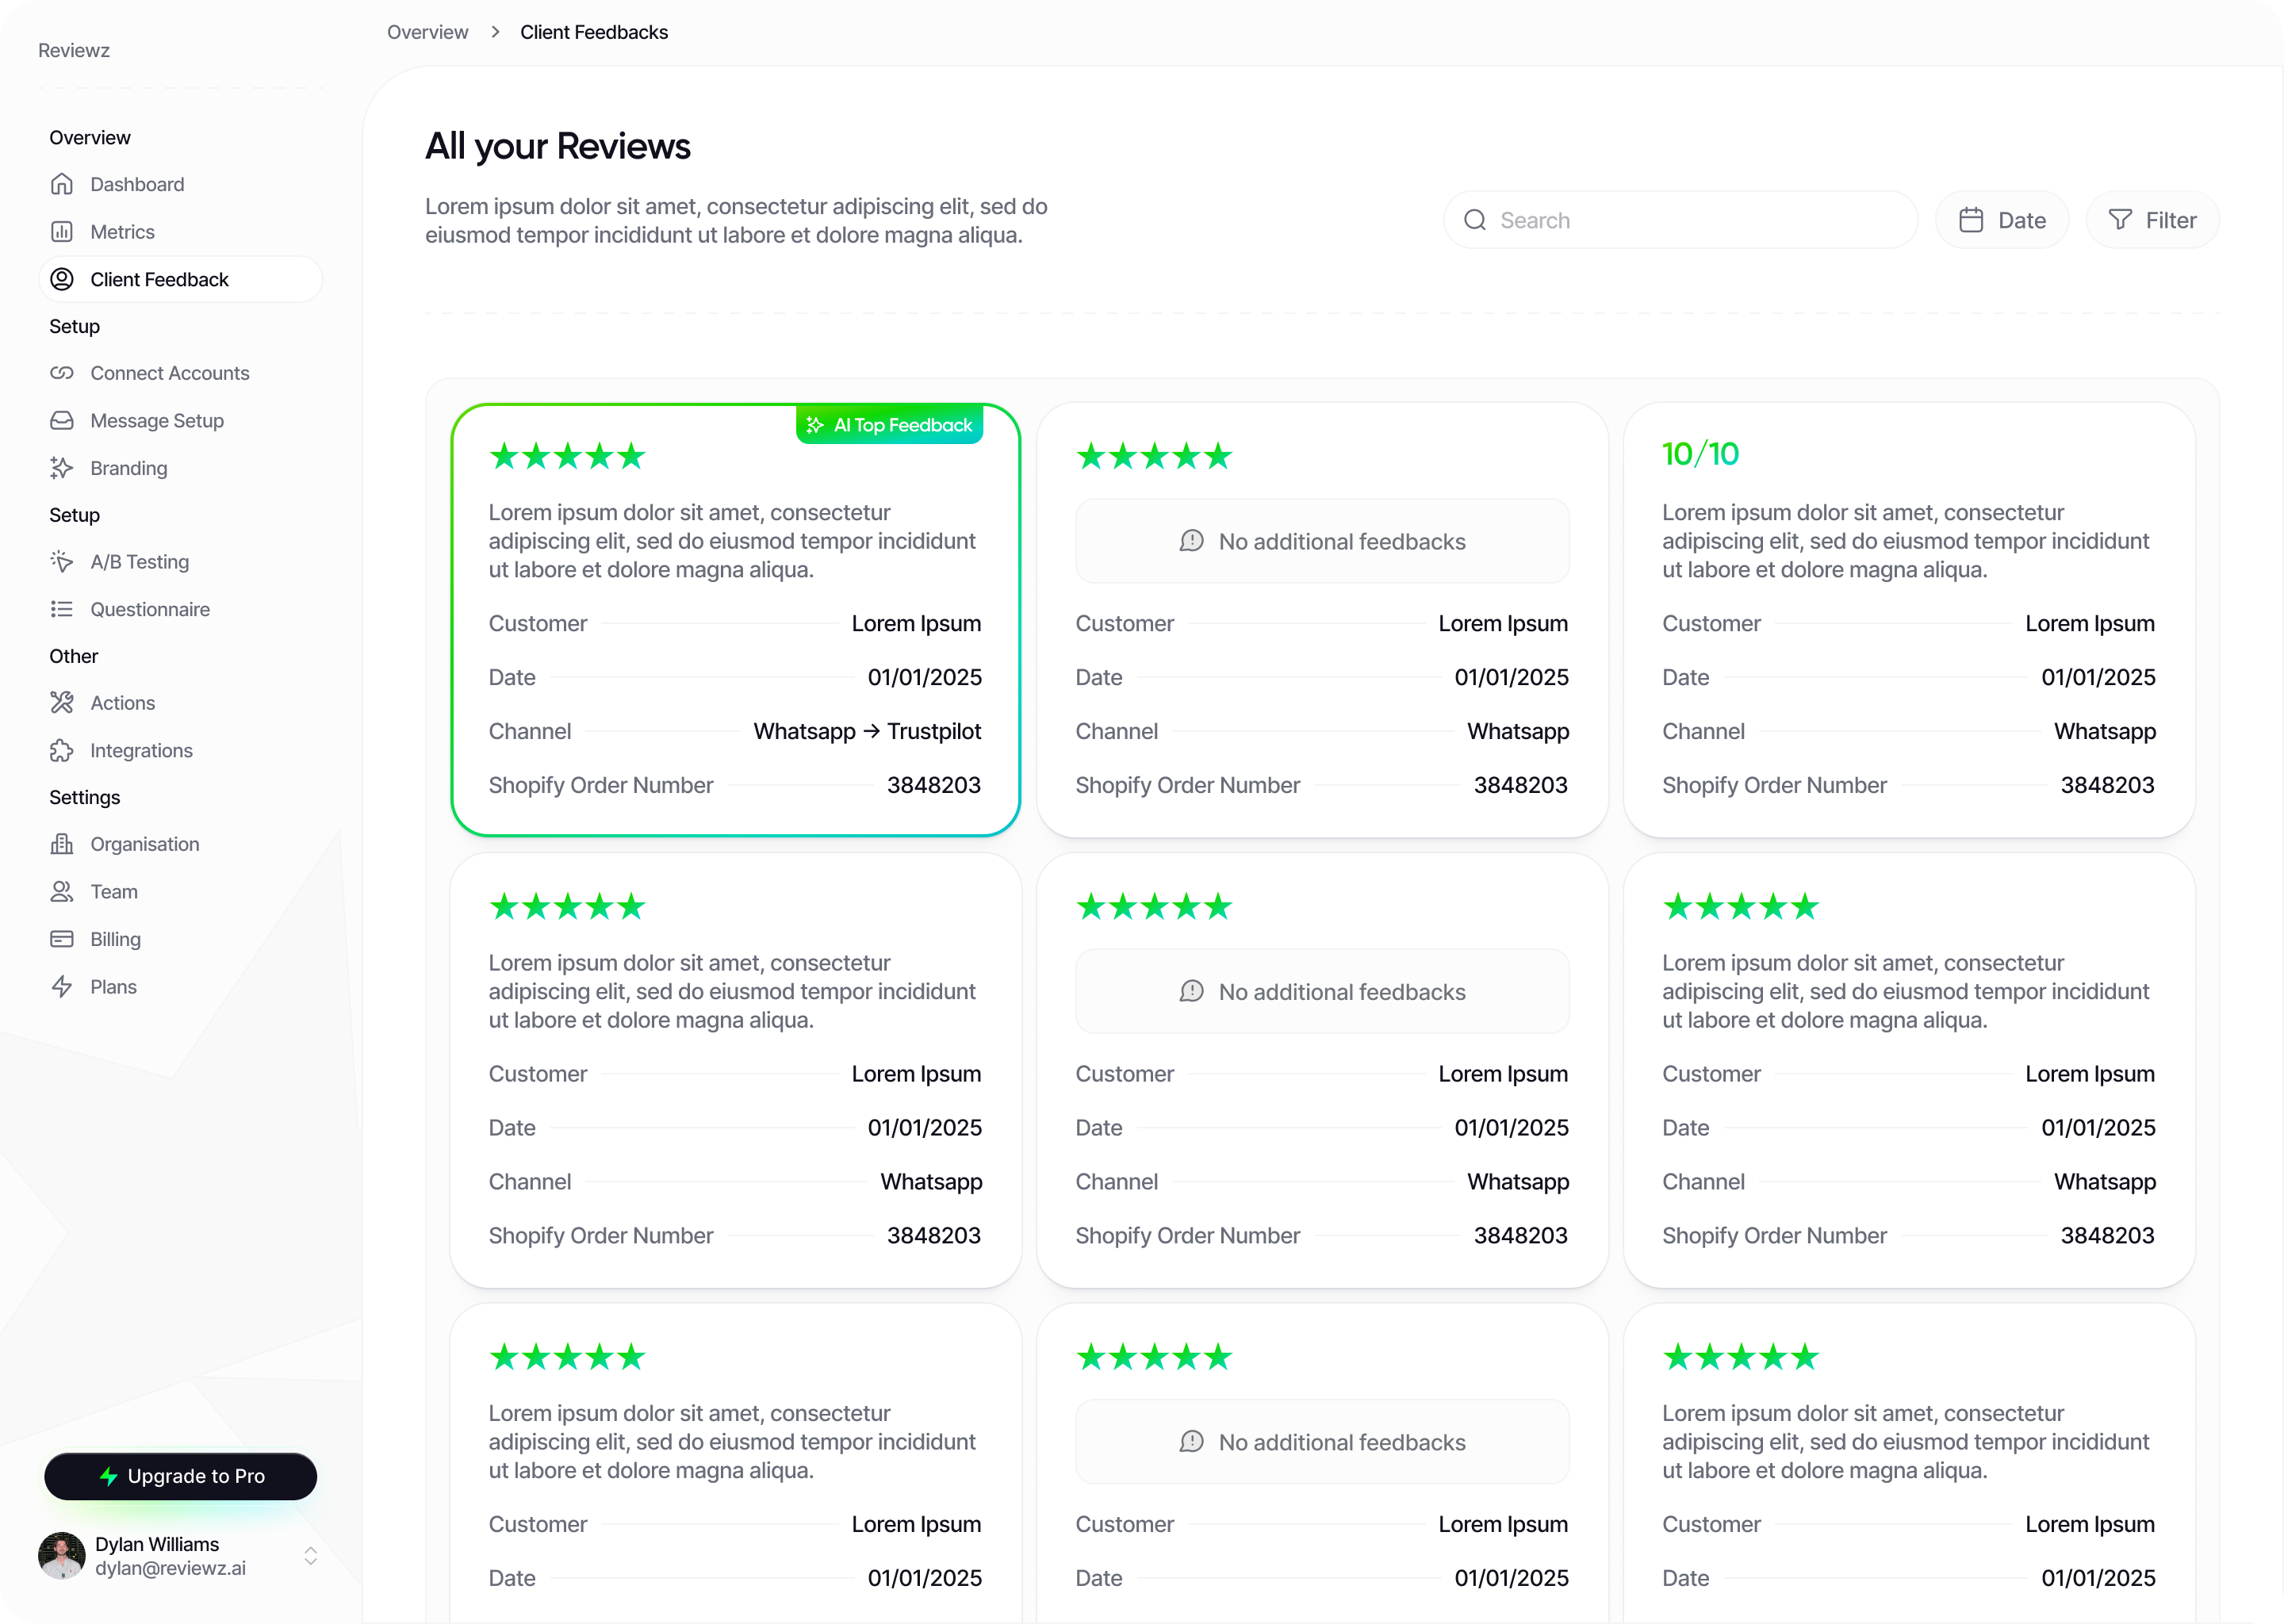The height and width of the screenshot is (1624, 2284).
Task: Open Integrations page
Action: 180,751
